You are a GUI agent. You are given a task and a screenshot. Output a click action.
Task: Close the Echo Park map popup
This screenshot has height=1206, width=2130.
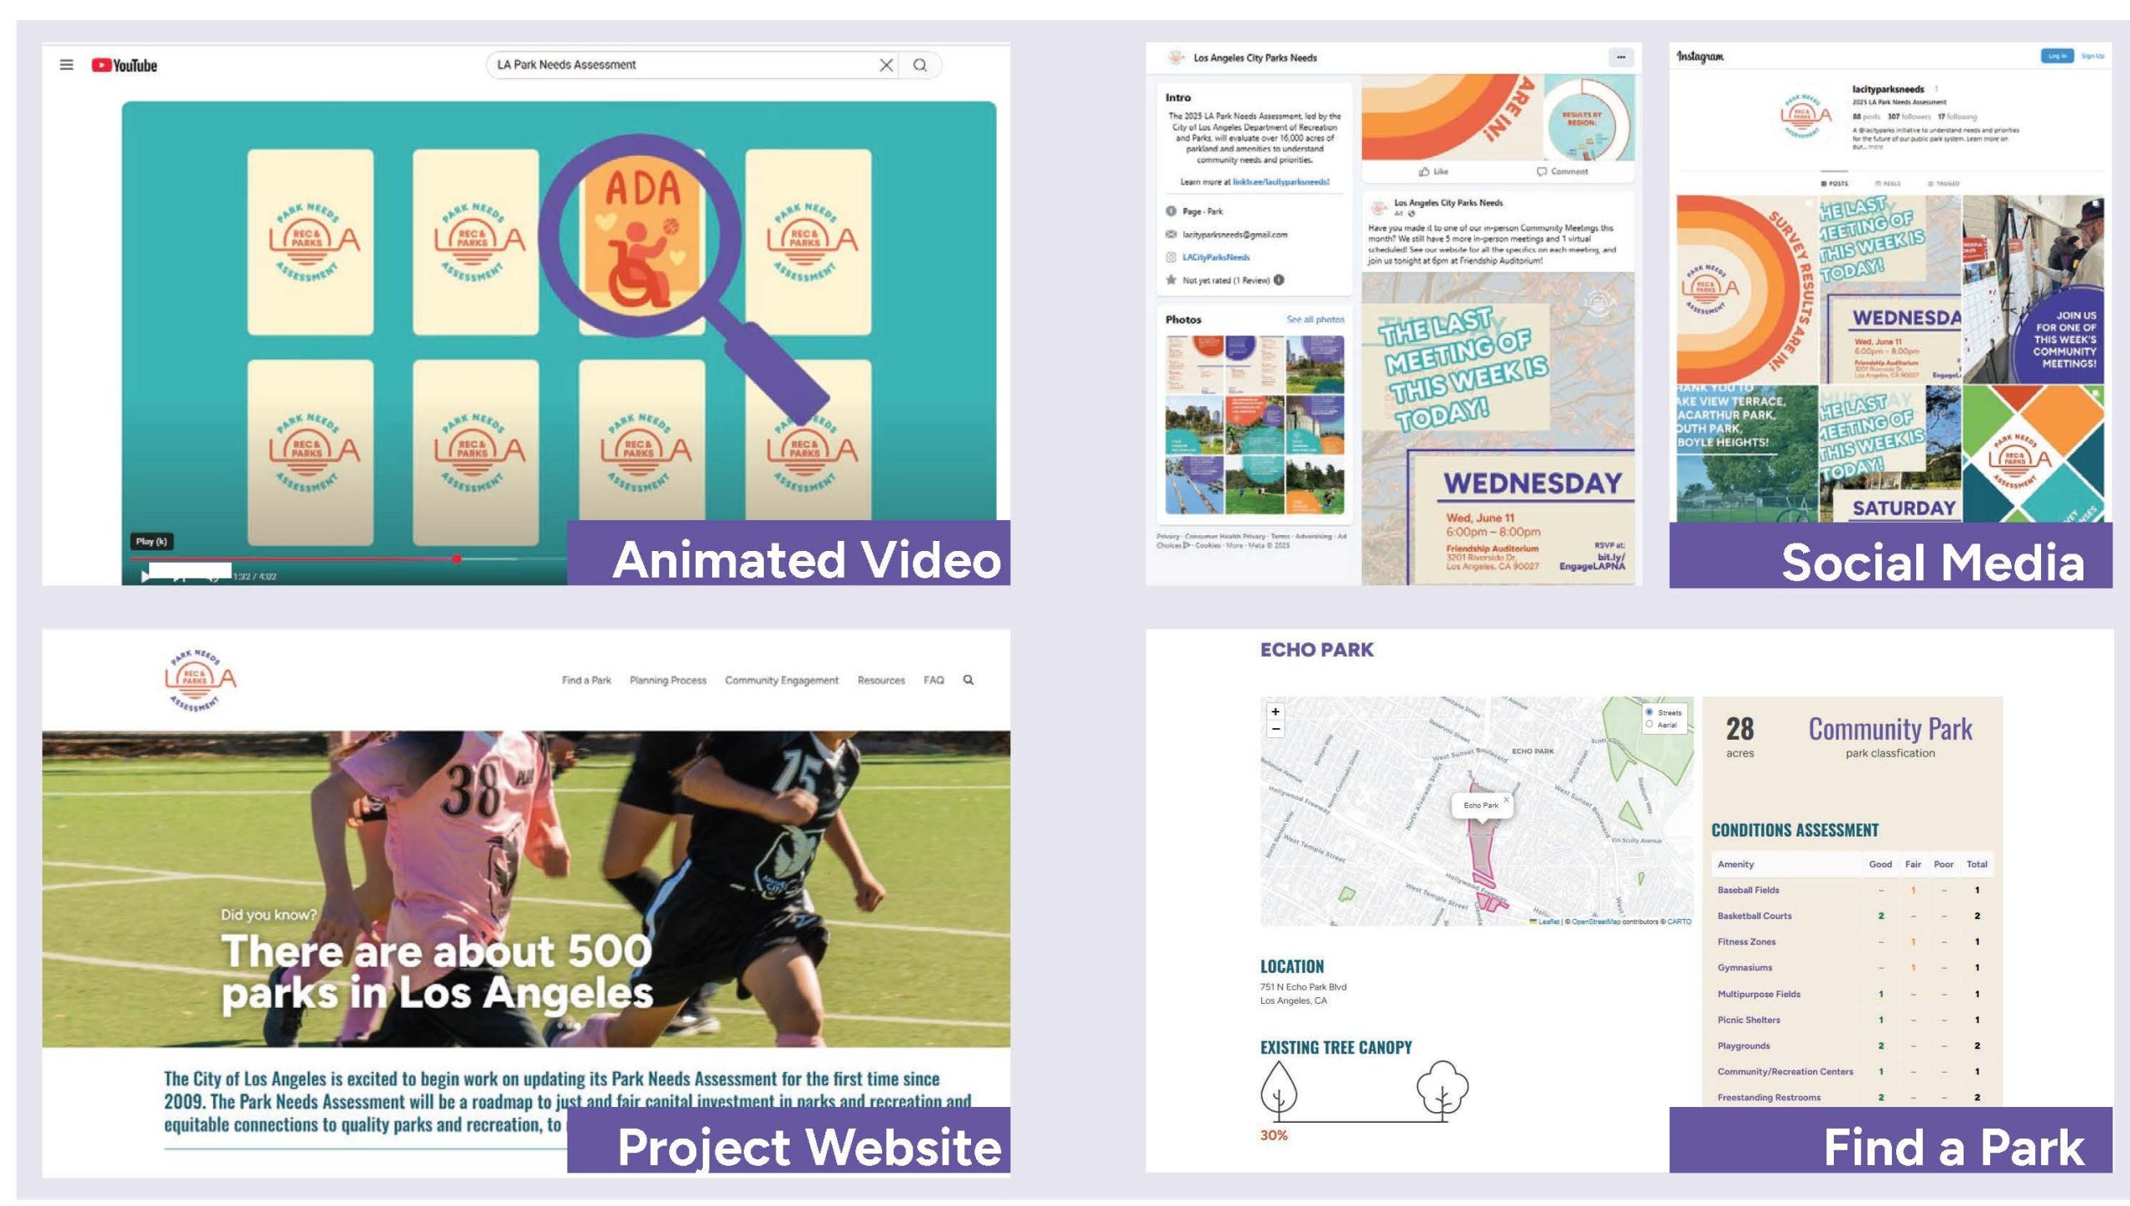click(1506, 800)
